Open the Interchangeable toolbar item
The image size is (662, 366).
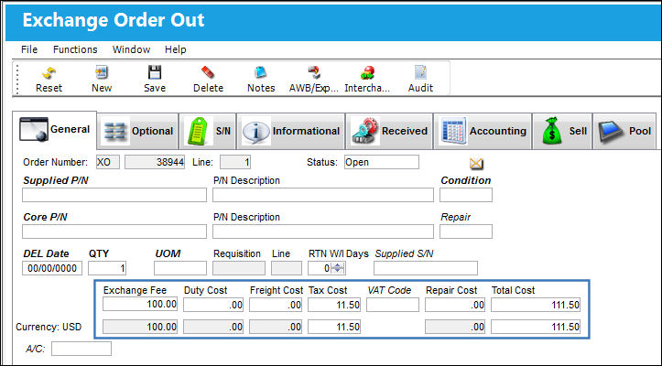(367, 79)
